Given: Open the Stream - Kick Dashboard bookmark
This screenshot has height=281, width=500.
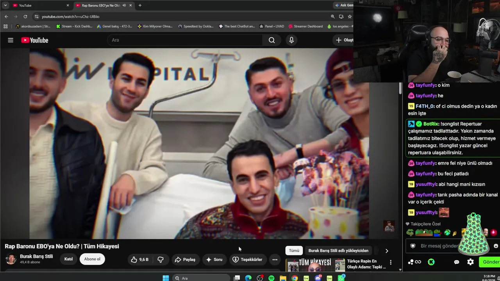Looking at the screenshot, I should coord(74,26).
